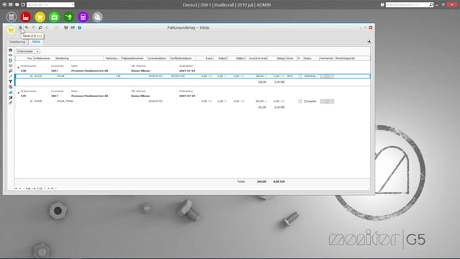Sort by the Benämning column header

point(79,58)
